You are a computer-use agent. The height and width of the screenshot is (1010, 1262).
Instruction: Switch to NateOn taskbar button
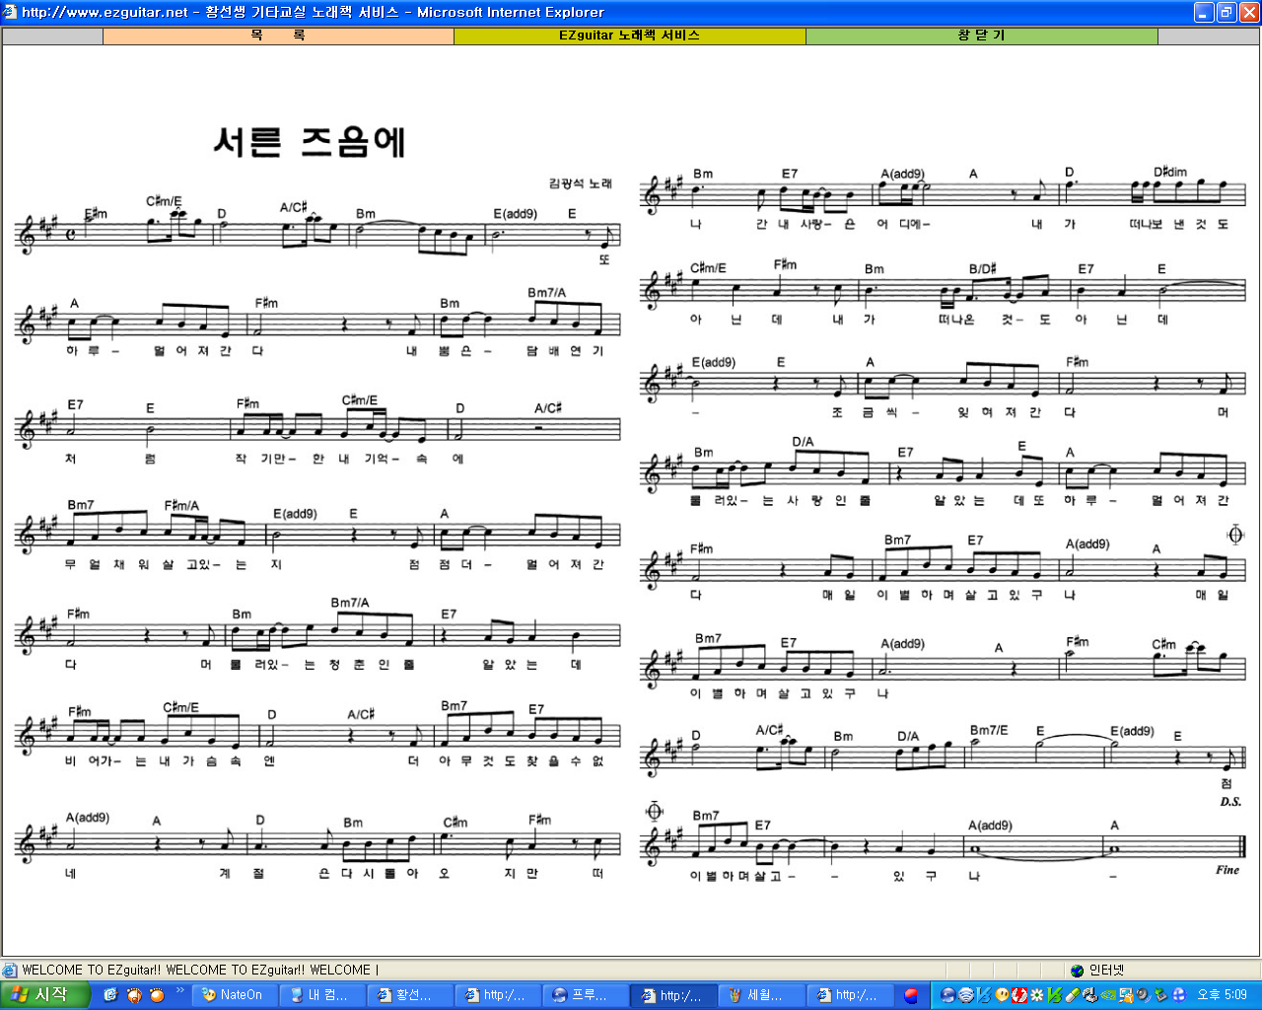(x=235, y=995)
